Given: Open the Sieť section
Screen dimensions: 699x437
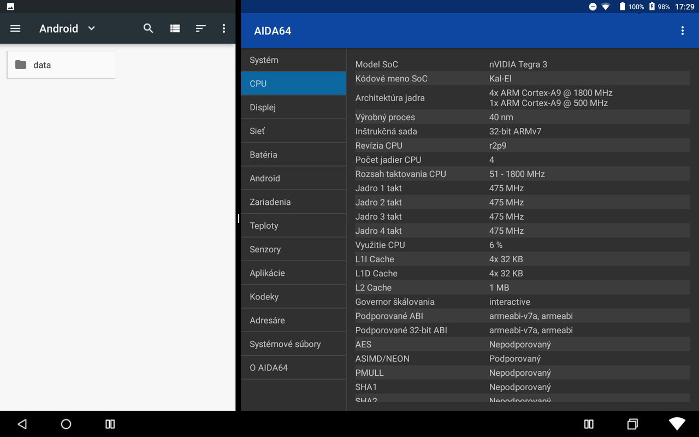Looking at the screenshot, I should (294, 131).
